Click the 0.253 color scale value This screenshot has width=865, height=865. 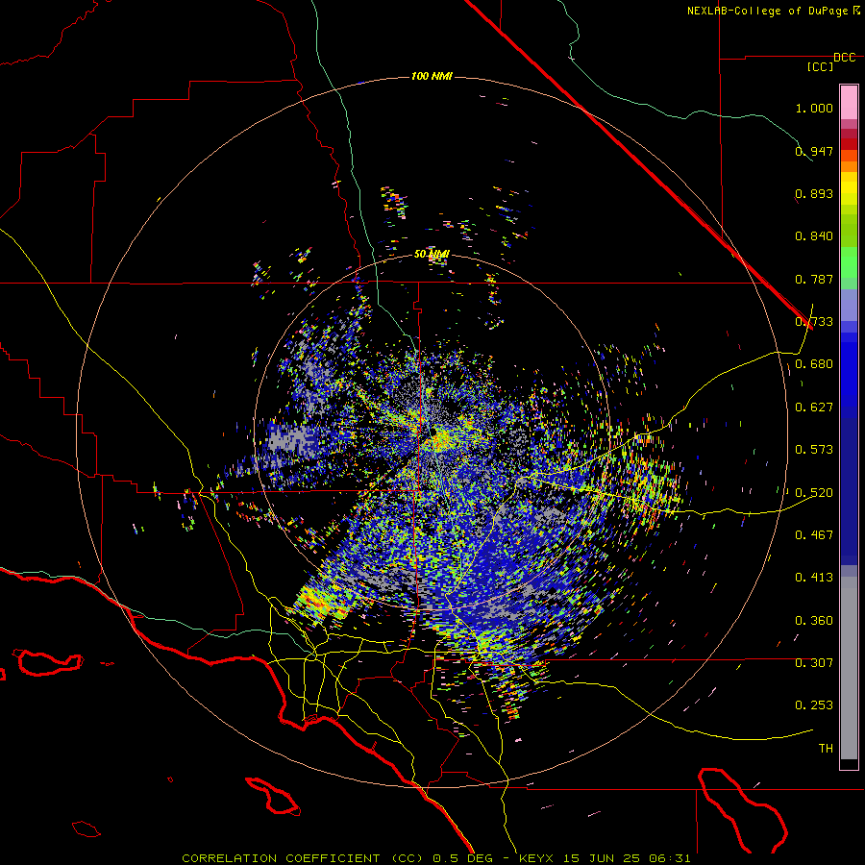814,705
